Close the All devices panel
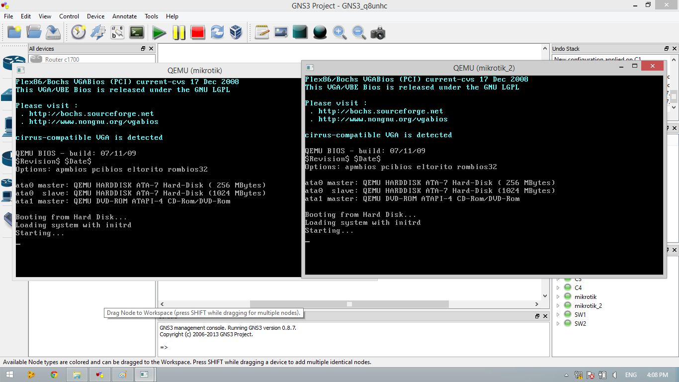Viewport: 679px width, 382px height. tap(151, 49)
